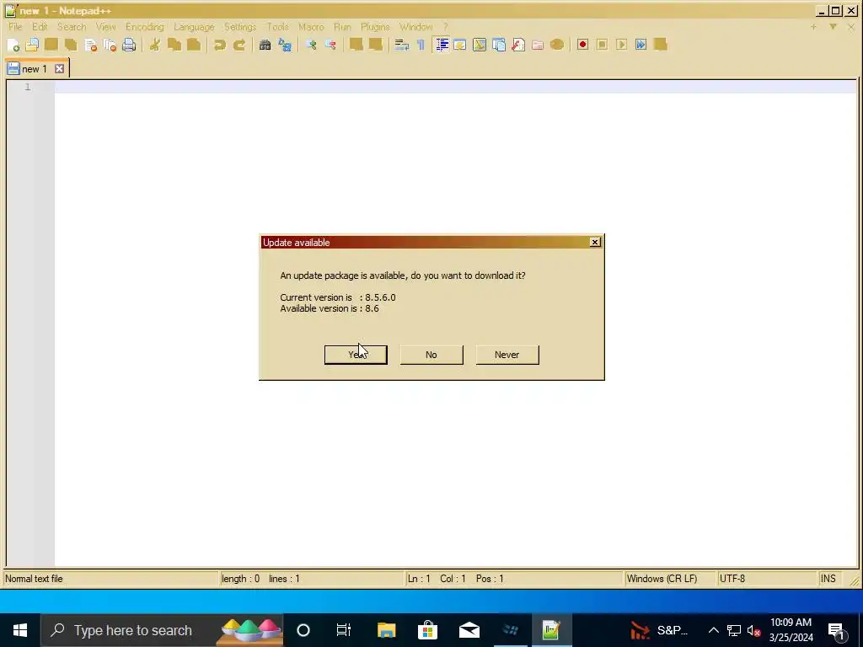
Task: Toggle Word Wrap toolbar icon
Action: (x=402, y=45)
